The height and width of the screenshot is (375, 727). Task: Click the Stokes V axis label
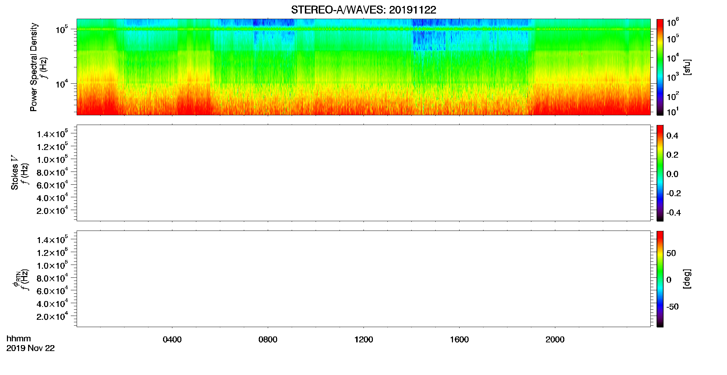(15, 173)
